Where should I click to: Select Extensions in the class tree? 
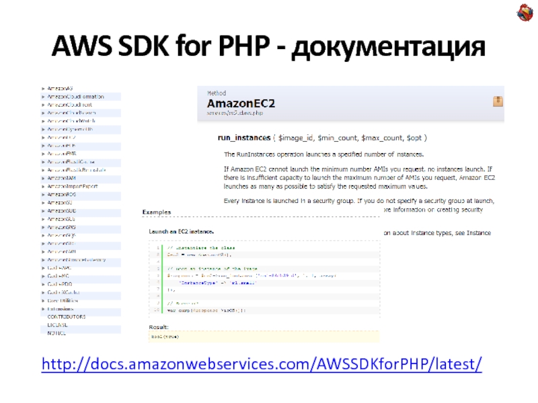pos(61,309)
